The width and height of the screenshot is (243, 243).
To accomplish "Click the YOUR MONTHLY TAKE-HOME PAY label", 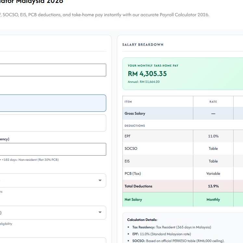I will point(153,66).
